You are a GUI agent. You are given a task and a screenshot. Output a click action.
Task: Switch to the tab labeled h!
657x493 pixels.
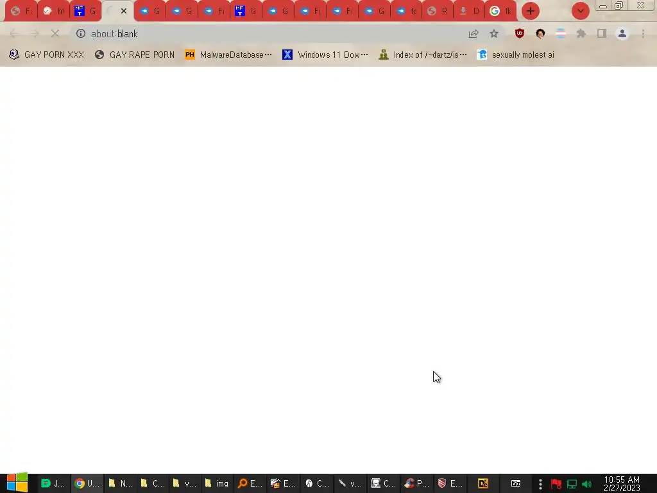[x=53, y=11]
